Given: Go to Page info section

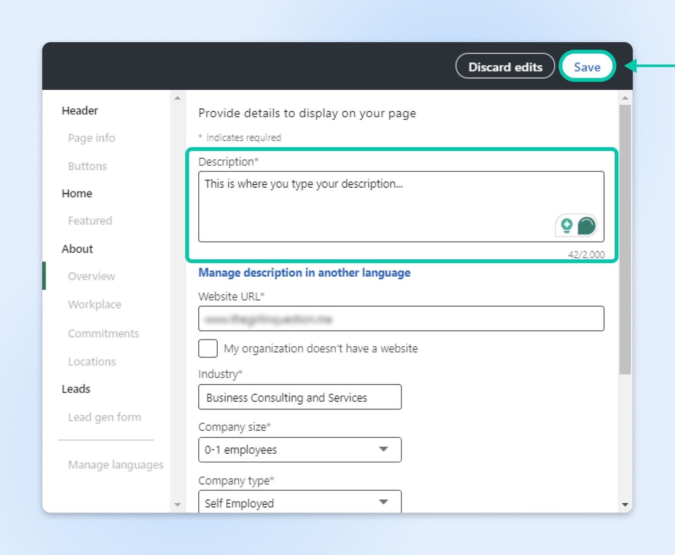Looking at the screenshot, I should point(92,138).
